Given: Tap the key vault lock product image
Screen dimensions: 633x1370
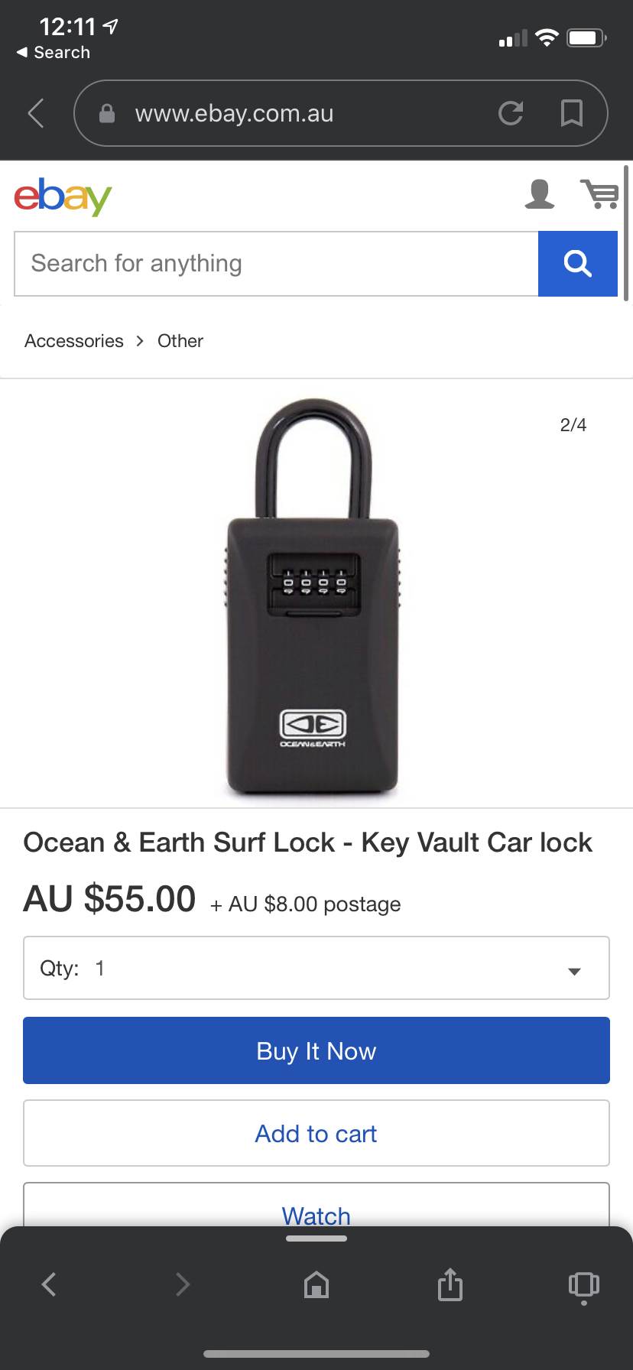Looking at the screenshot, I should pos(313,597).
